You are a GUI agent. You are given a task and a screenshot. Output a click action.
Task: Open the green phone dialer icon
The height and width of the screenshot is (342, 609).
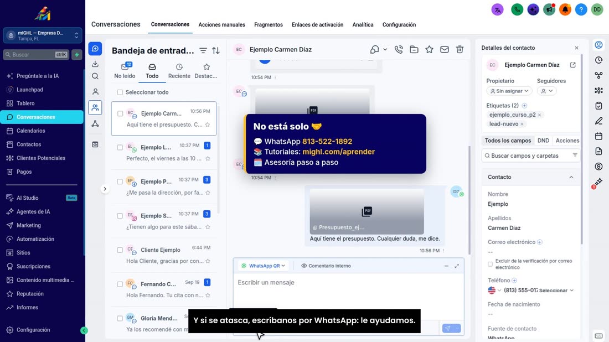point(517,10)
